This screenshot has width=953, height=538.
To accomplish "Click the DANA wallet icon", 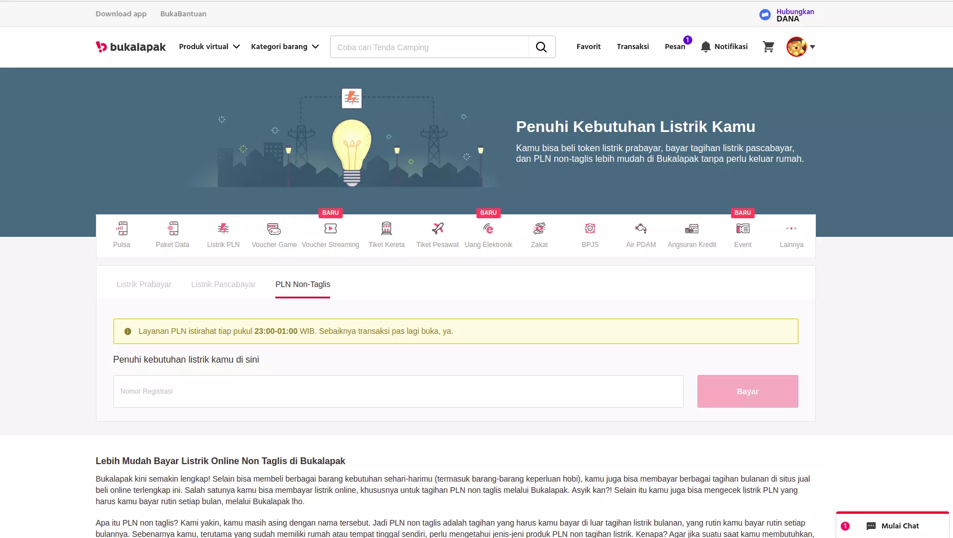I will [765, 15].
